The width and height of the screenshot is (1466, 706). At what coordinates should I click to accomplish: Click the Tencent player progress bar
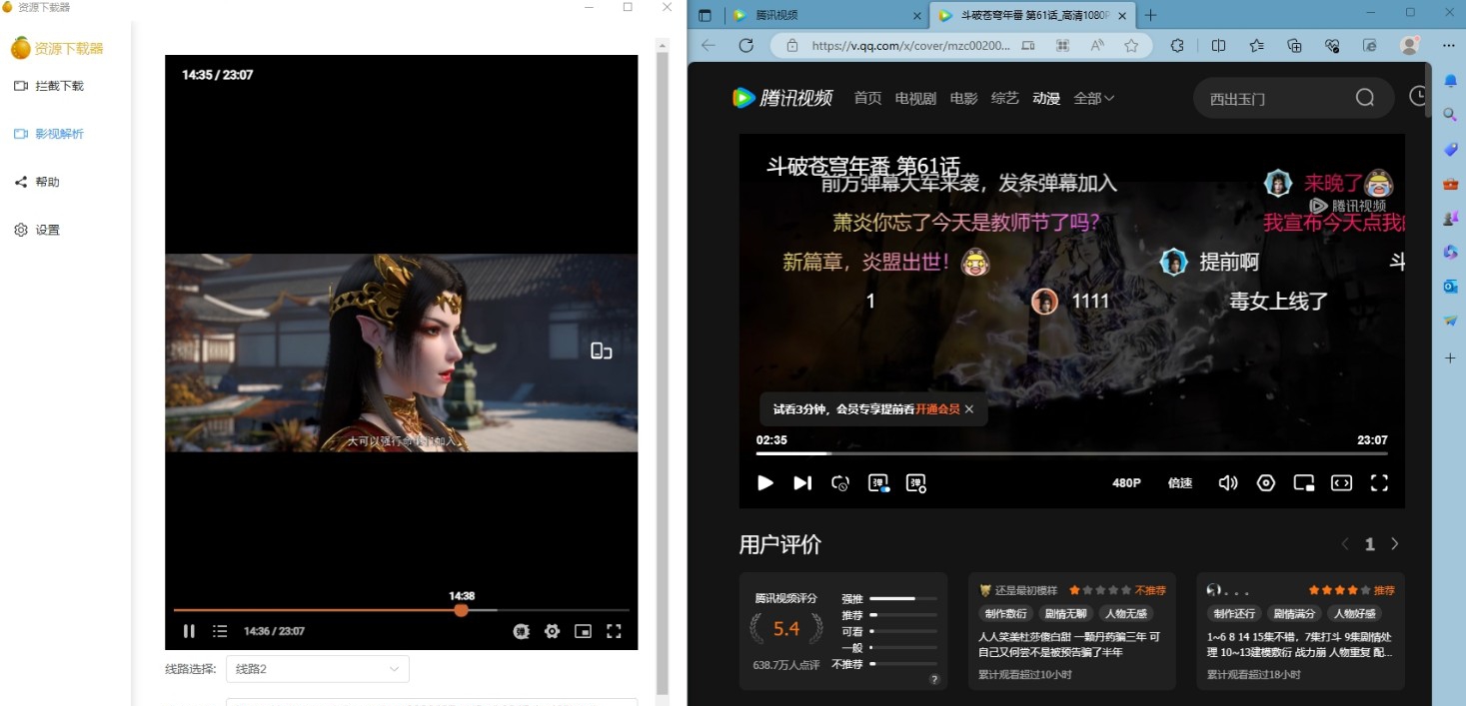tap(1071, 453)
